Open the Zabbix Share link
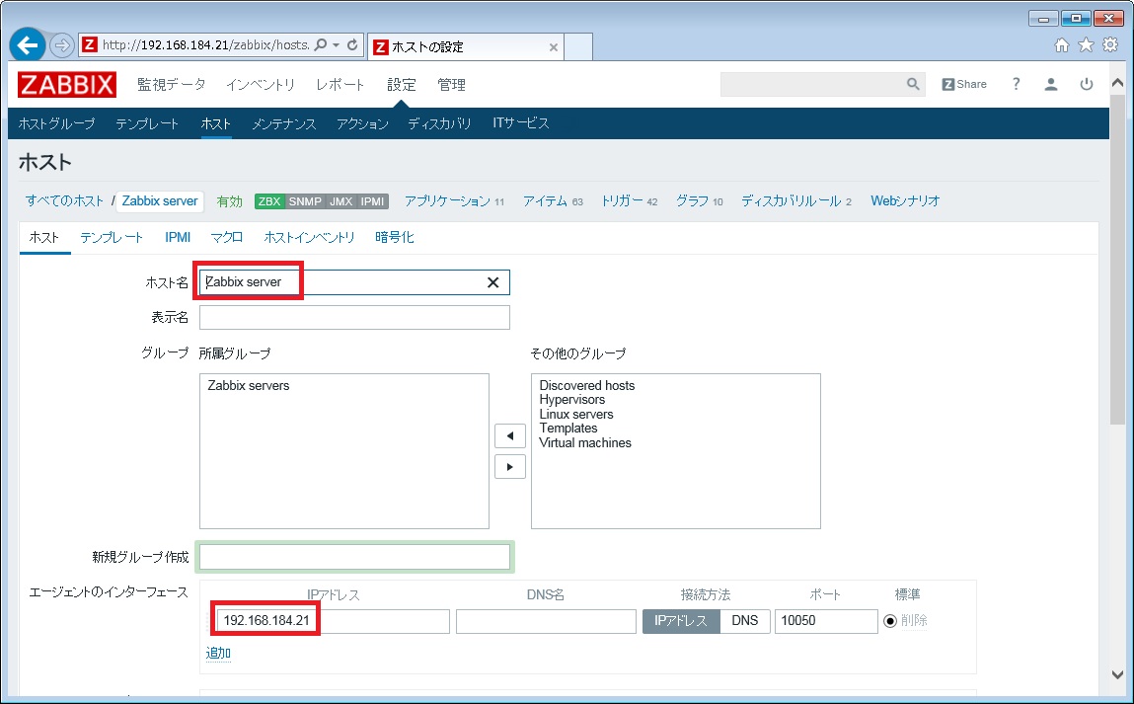This screenshot has width=1134, height=704. click(x=964, y=84)
